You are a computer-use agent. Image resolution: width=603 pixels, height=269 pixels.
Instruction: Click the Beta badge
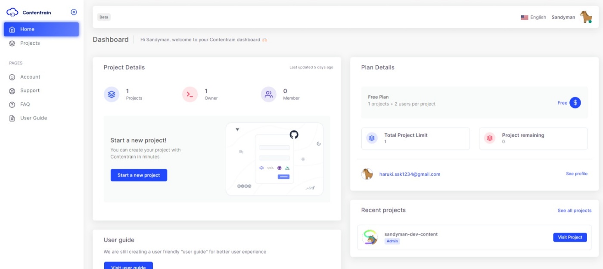tap(104, 17)
